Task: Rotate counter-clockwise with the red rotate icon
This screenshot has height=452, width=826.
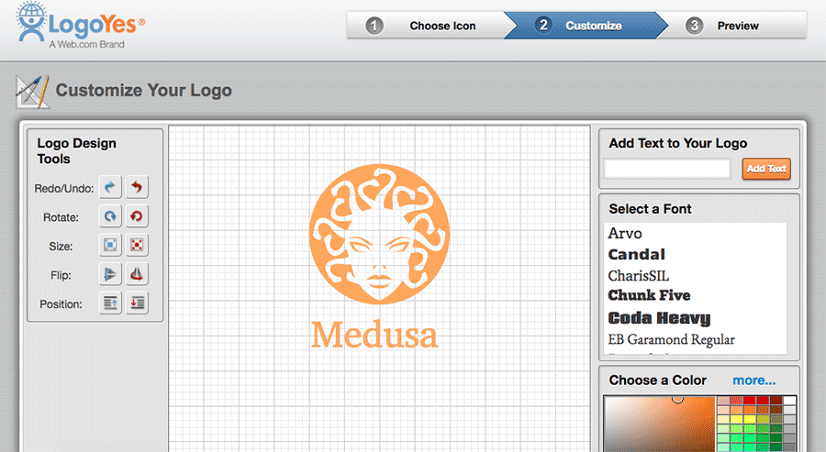Action: [x=137, y=217]
